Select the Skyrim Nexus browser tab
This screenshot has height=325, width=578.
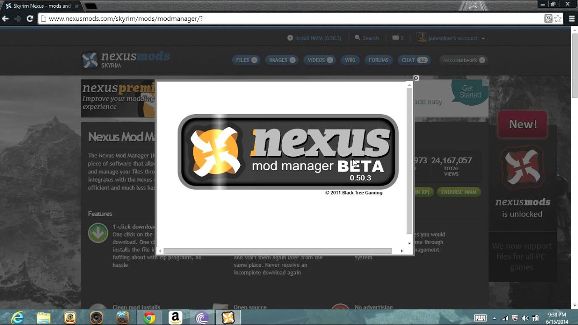pyautogui.click(x=42, y=6)
